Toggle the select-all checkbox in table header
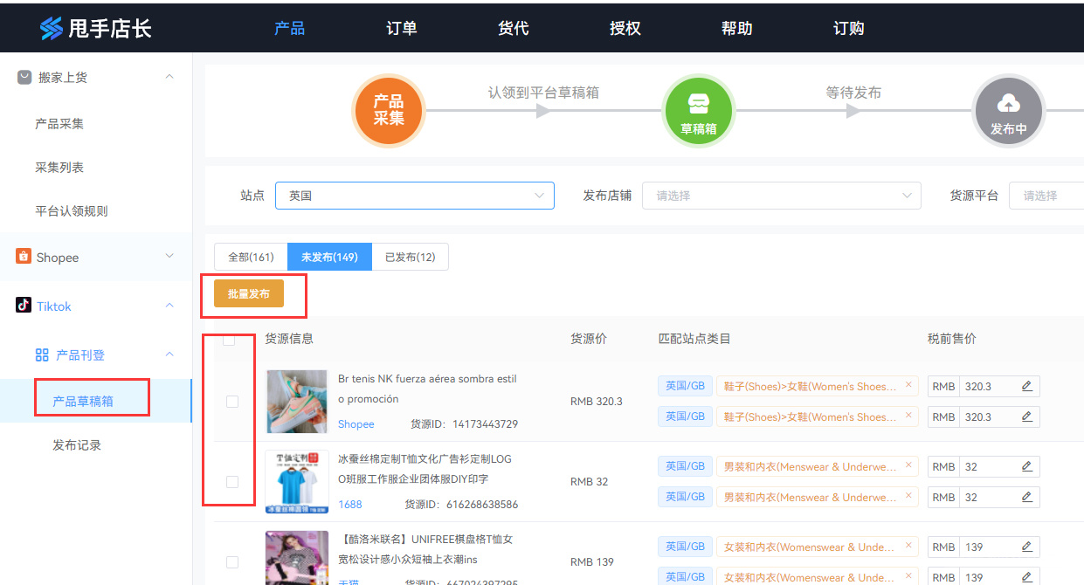Screen dimensions: 1084x585 (x=229, y=340)
